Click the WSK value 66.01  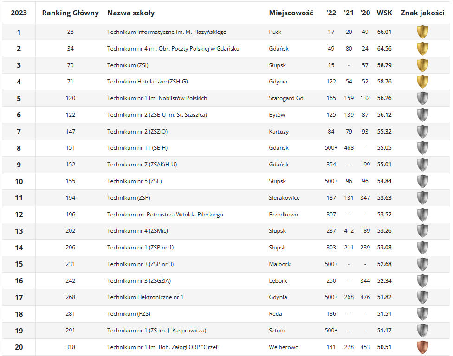384,32
